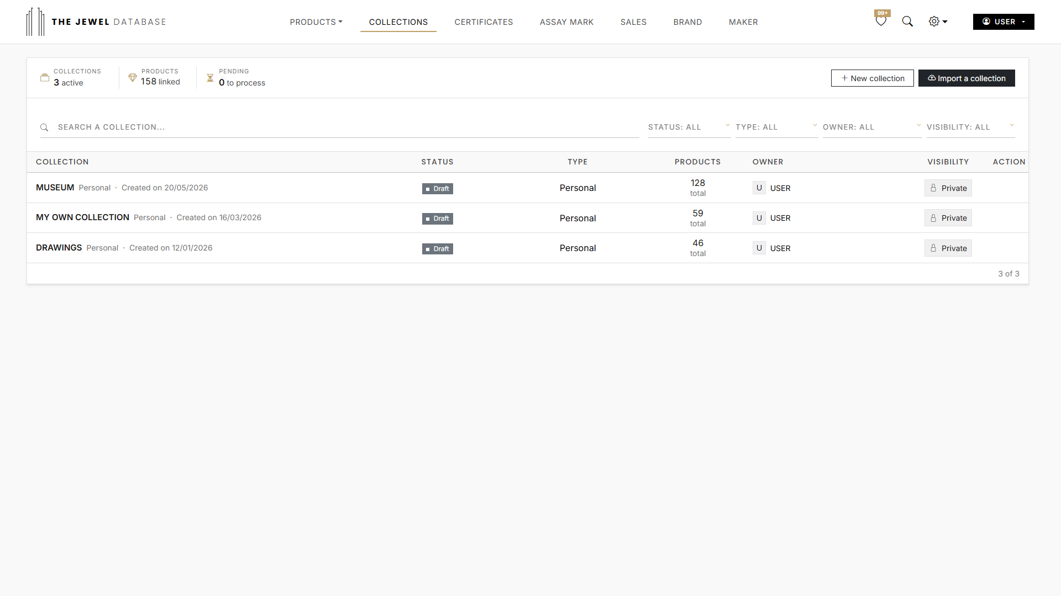Image resolution: width=1061 pixels, height=596 pixels.
Task: Click the 99+ favorites badge
Action: [x=883, y=13]
